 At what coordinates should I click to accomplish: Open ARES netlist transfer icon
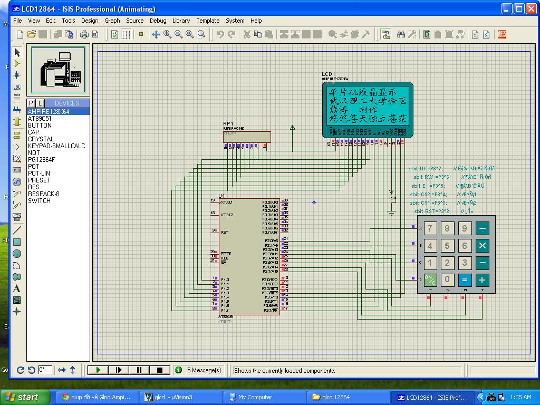click(x=502, y=34)
